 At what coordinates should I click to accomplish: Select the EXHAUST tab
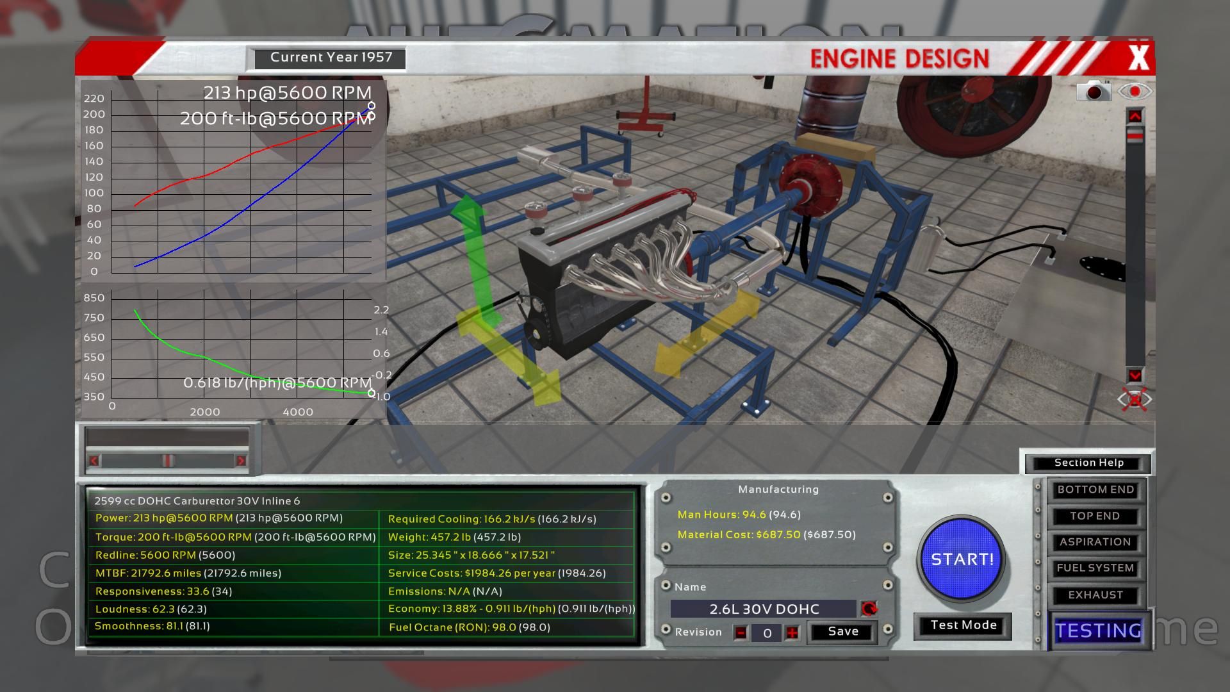coord(1095,595)
